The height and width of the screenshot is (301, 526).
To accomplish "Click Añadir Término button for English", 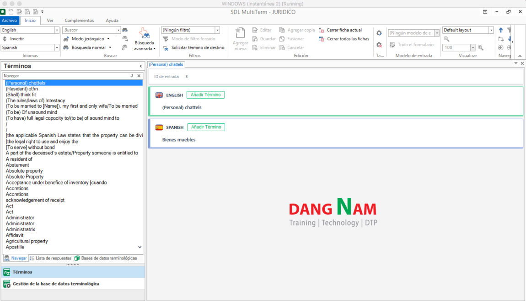I will [206, 95].
